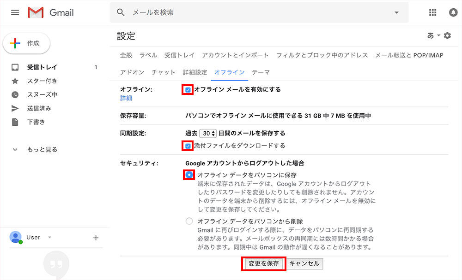The height and width of the screenshot is (280, 462).
Task: Click the settings gear icon
Action: tap(447, 36)
